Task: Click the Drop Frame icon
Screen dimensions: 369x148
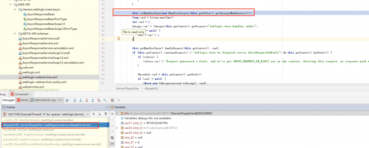Action: (x=99, y=100)
